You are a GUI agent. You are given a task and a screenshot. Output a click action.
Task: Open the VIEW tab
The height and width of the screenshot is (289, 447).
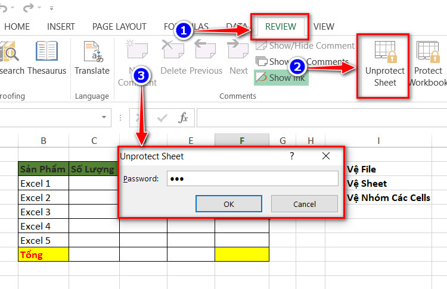(x=324, y=26)
